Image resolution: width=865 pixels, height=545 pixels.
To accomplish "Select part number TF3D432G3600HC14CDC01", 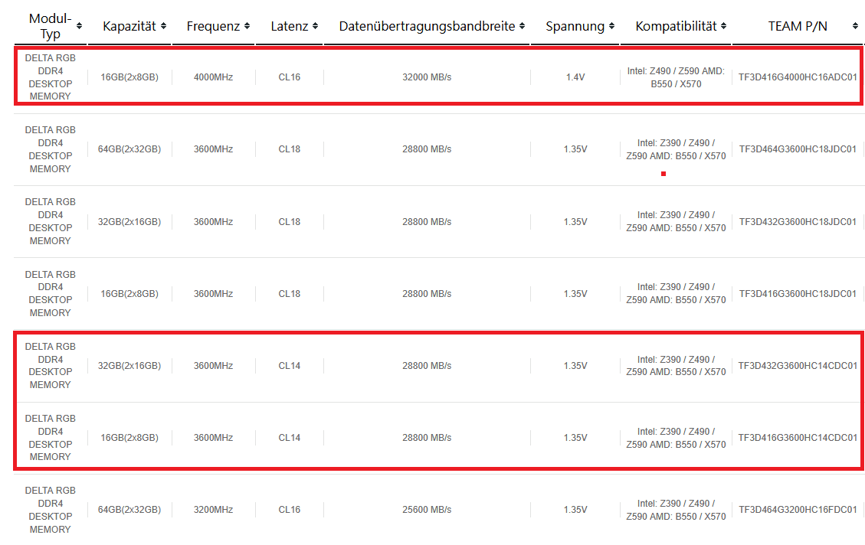I will [798, 366].
